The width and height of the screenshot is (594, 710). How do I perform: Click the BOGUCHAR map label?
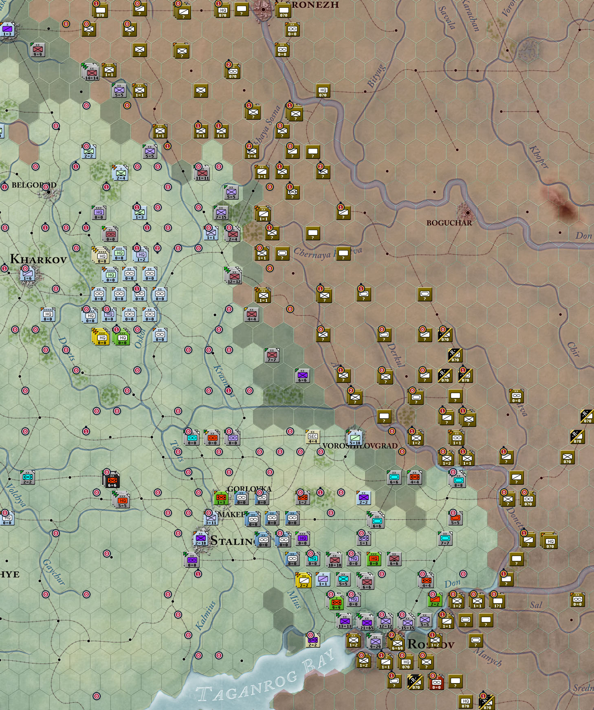pos(449,223)
